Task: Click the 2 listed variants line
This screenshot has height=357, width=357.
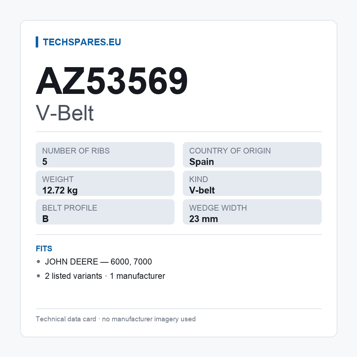Action: (105, 276)
